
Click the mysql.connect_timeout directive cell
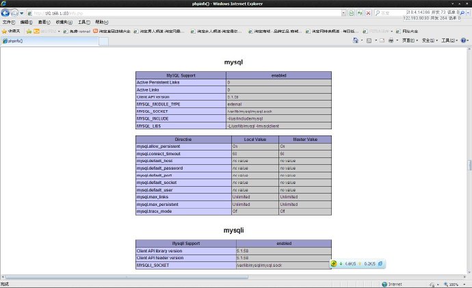pyautogui.click(x=183, y=154)
